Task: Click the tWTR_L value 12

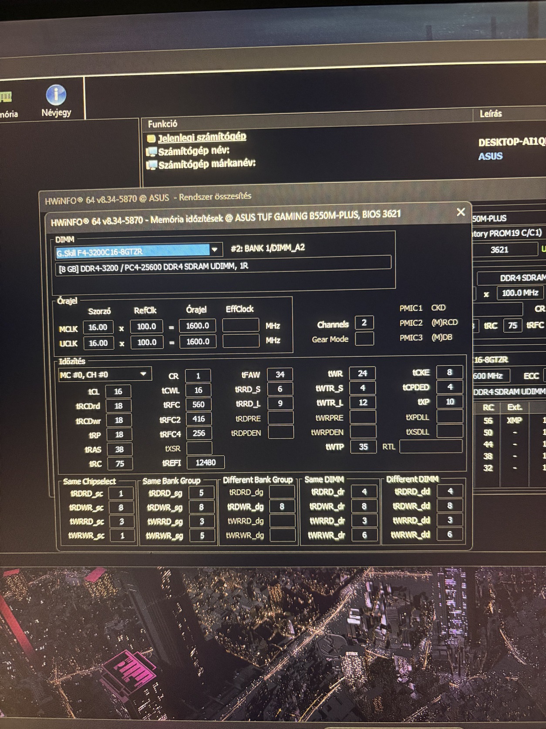Action: pyautogui.click(x=363, y=402)
